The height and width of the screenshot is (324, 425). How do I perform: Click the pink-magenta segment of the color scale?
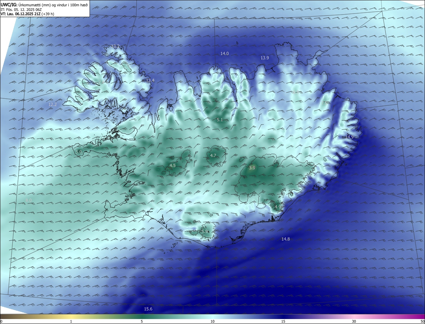[388, 316]
